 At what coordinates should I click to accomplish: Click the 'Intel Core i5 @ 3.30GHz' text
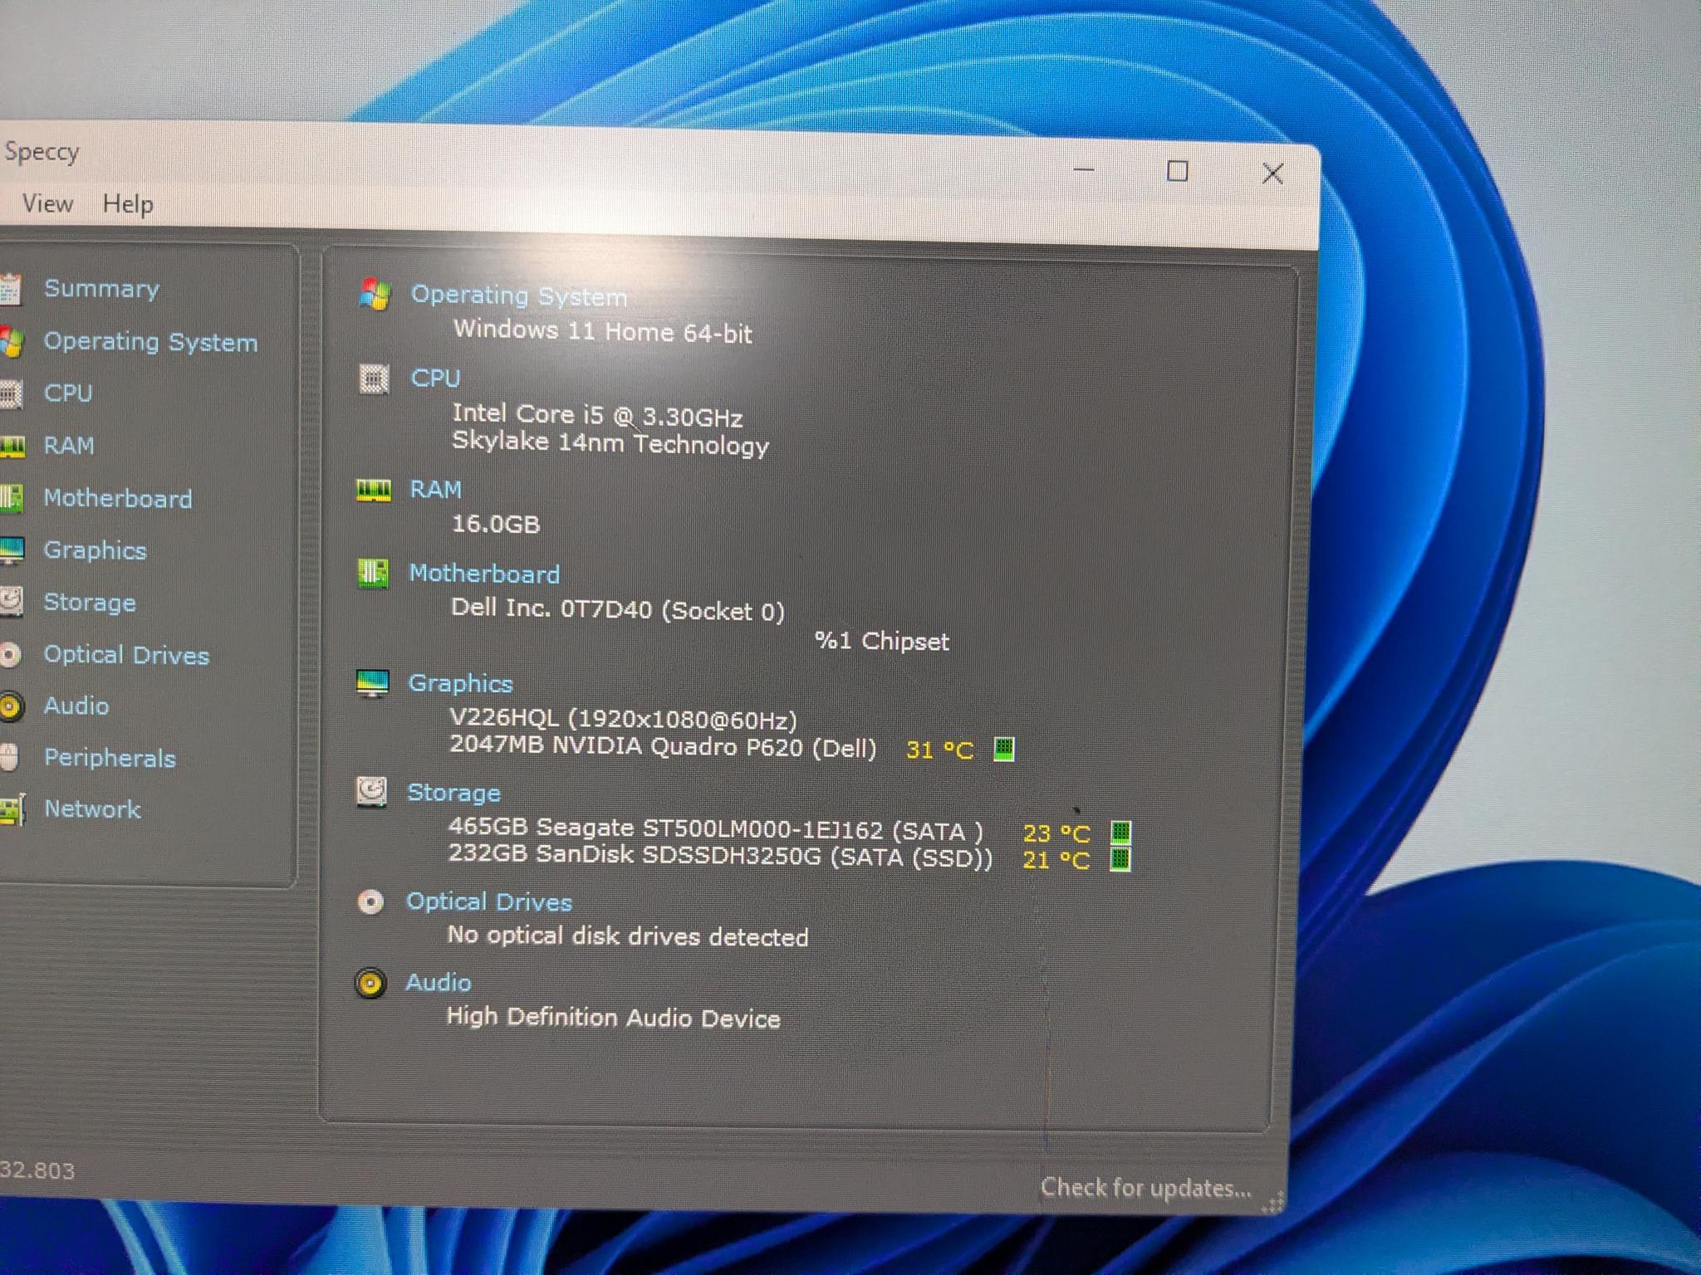[597, 415]
